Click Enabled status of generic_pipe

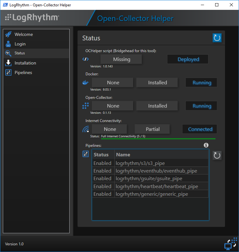coord(102,194)
